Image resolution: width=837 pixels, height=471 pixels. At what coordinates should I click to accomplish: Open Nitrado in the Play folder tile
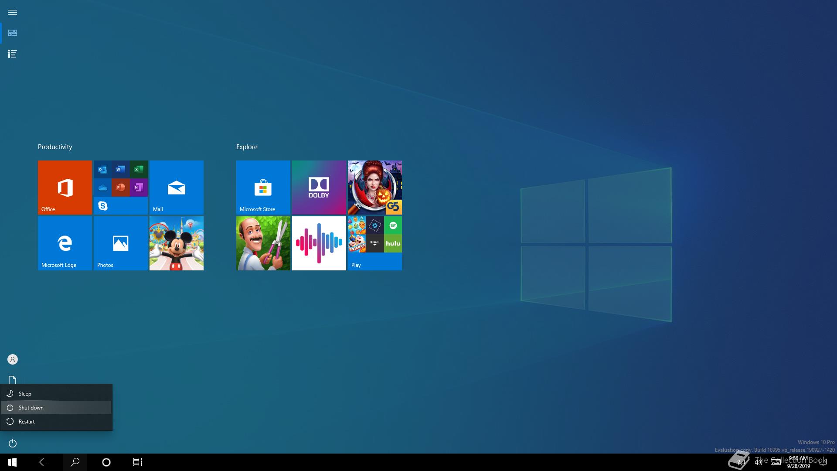click(x=375, y=243)
